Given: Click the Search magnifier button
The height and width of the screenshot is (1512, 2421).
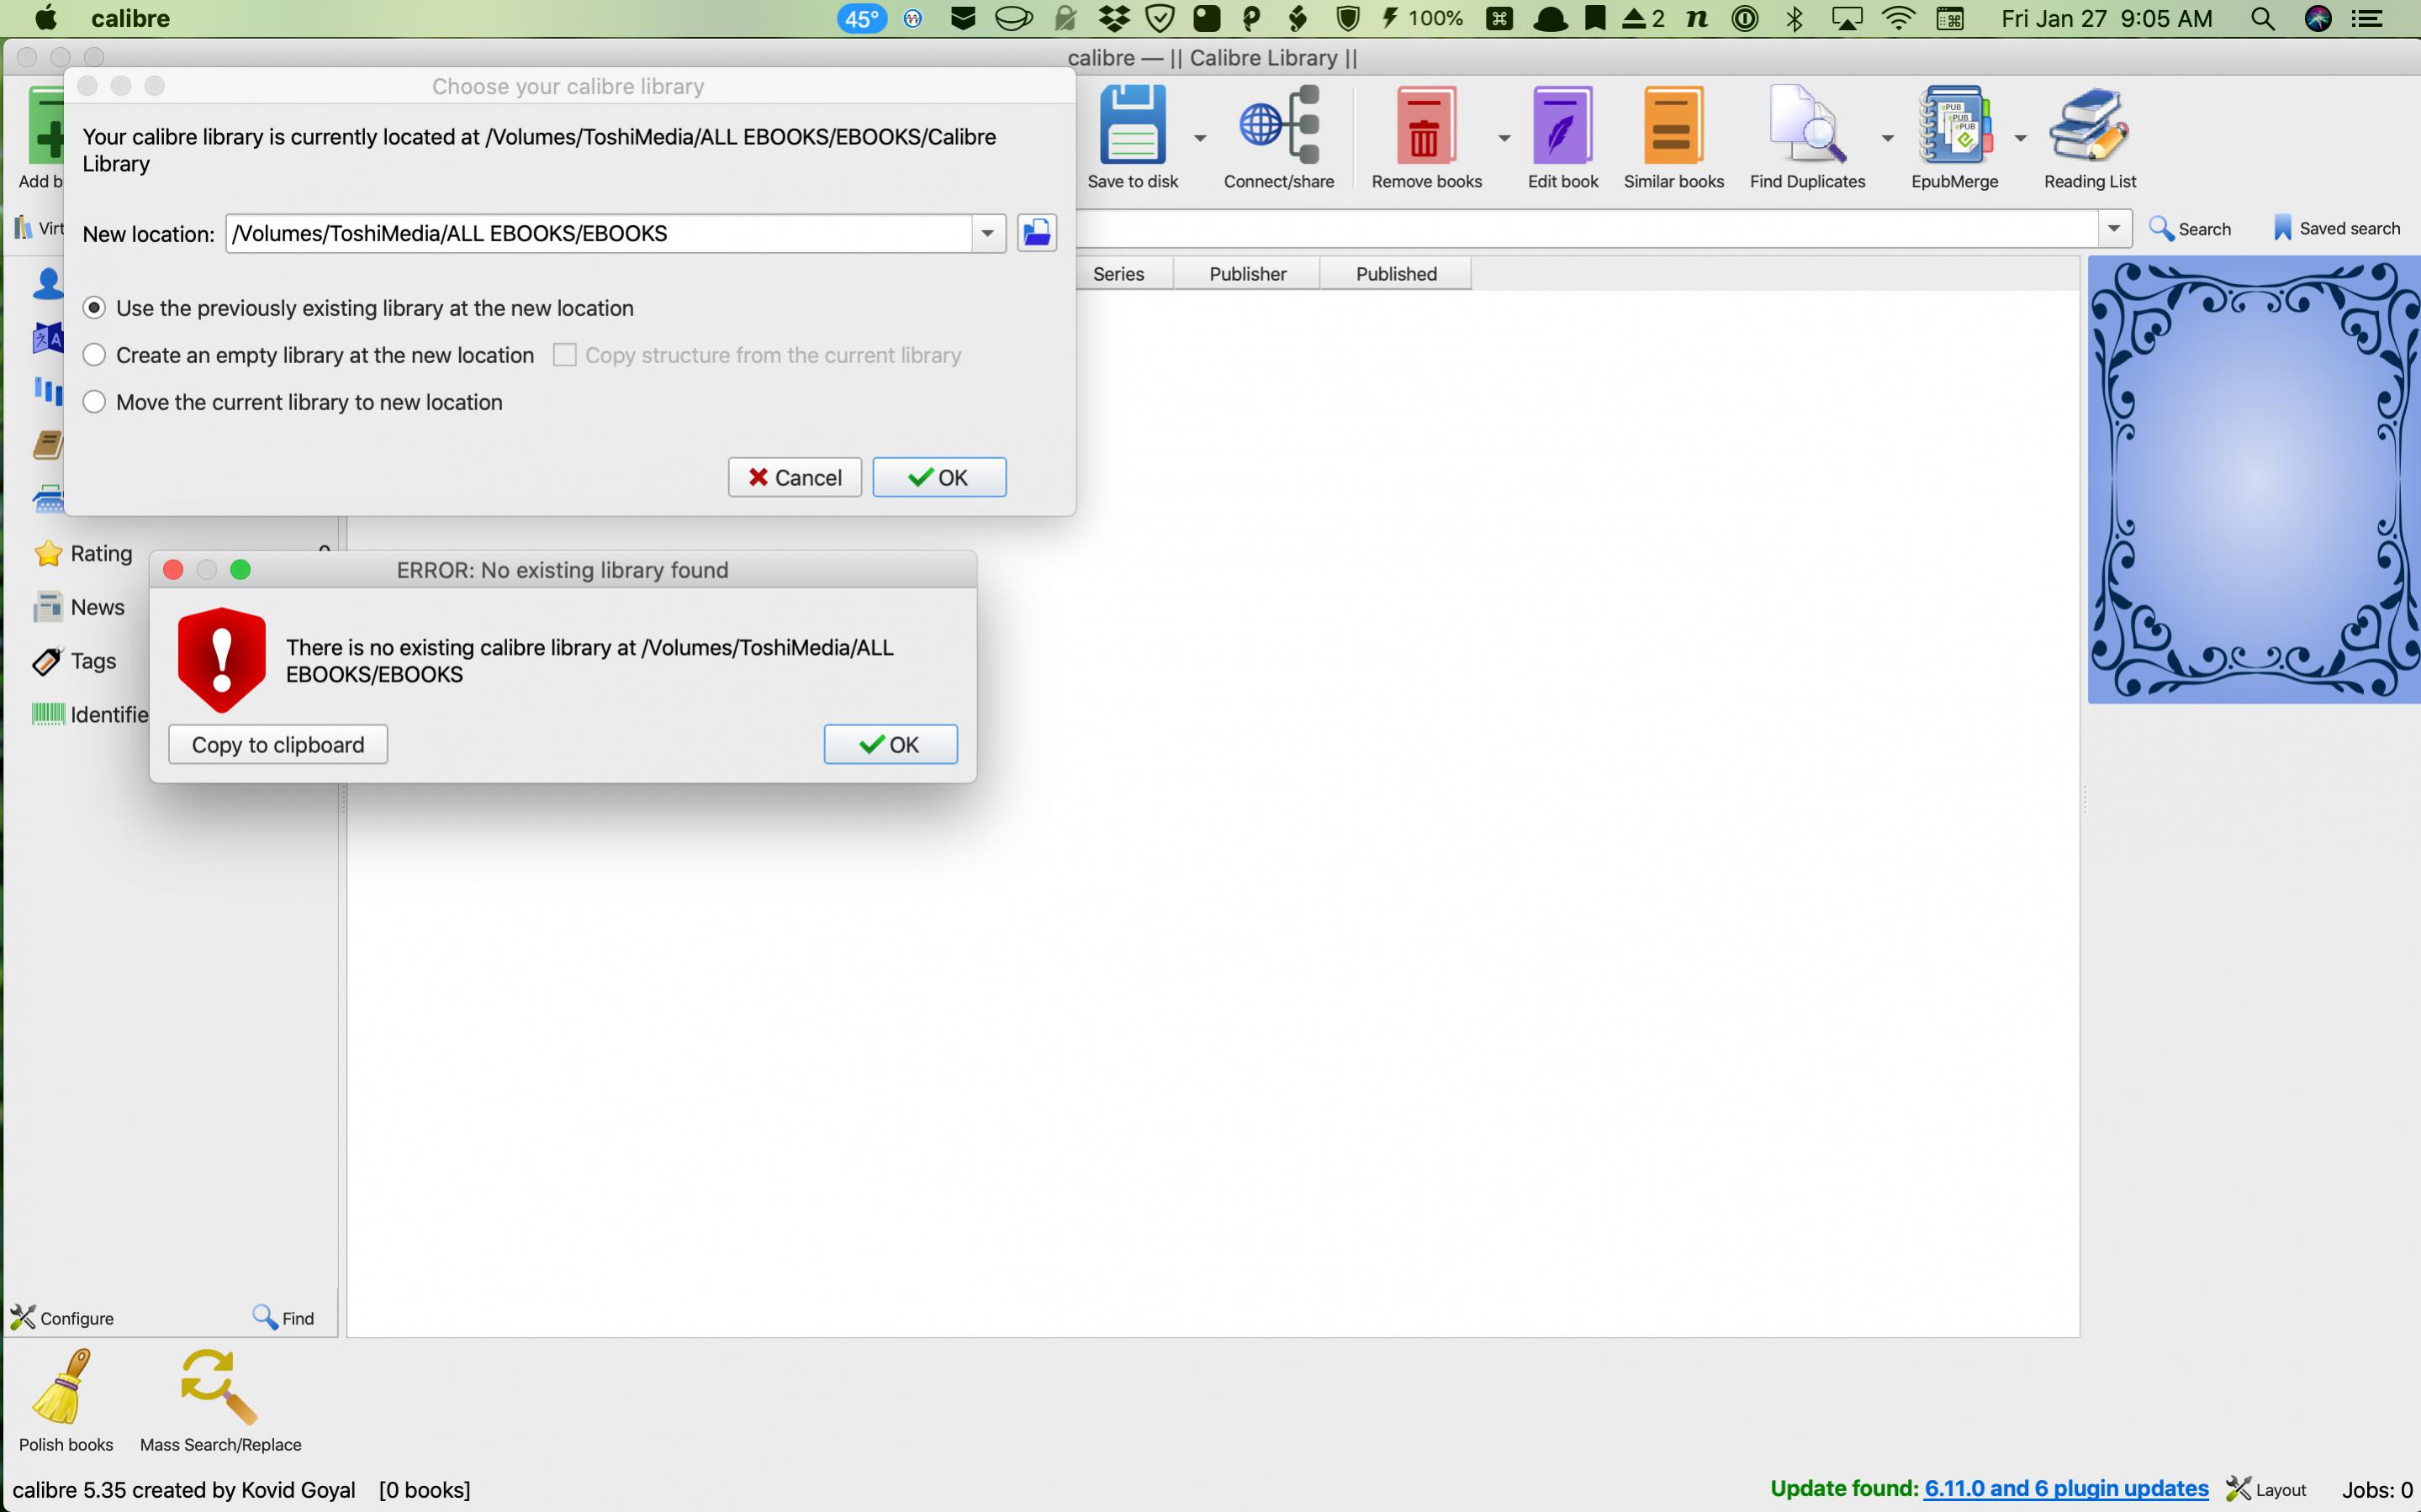Looking at the screenshot, I should coord(2190,229).
